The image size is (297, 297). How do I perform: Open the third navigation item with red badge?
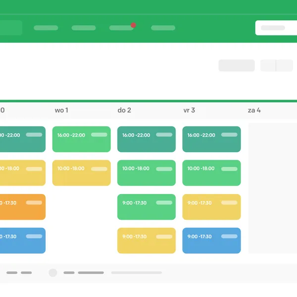tap(121, 28)
